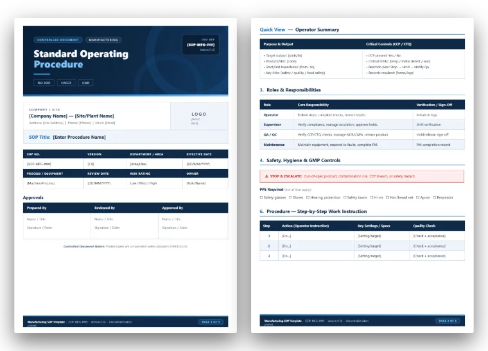Viewport: 488px width, 351px height.
Task: Tick the Apron checkbox
Action: tap(417, 197)
